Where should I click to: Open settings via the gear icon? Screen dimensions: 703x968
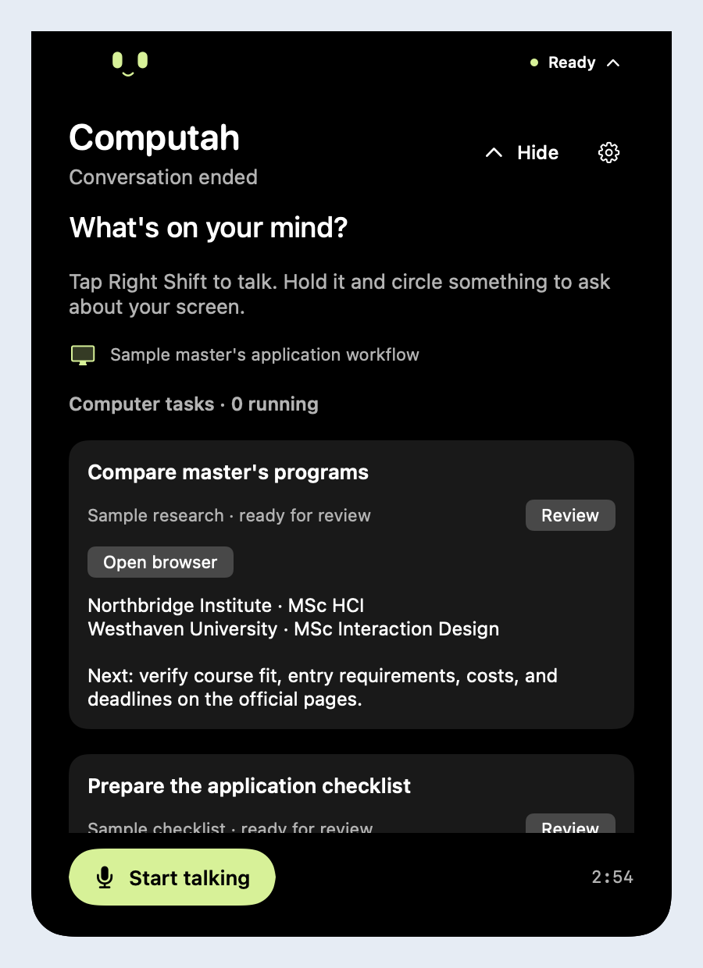tap(608, 152)
